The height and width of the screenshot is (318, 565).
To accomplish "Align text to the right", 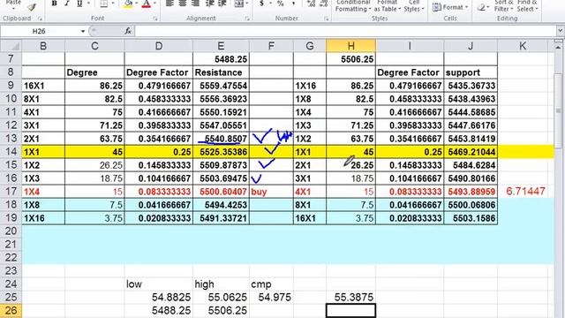I will click(196, 4).
